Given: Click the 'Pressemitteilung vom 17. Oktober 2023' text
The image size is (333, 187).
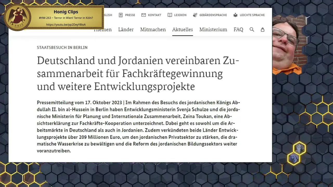Looking at the screenshot, I should [x=79, y=103].
